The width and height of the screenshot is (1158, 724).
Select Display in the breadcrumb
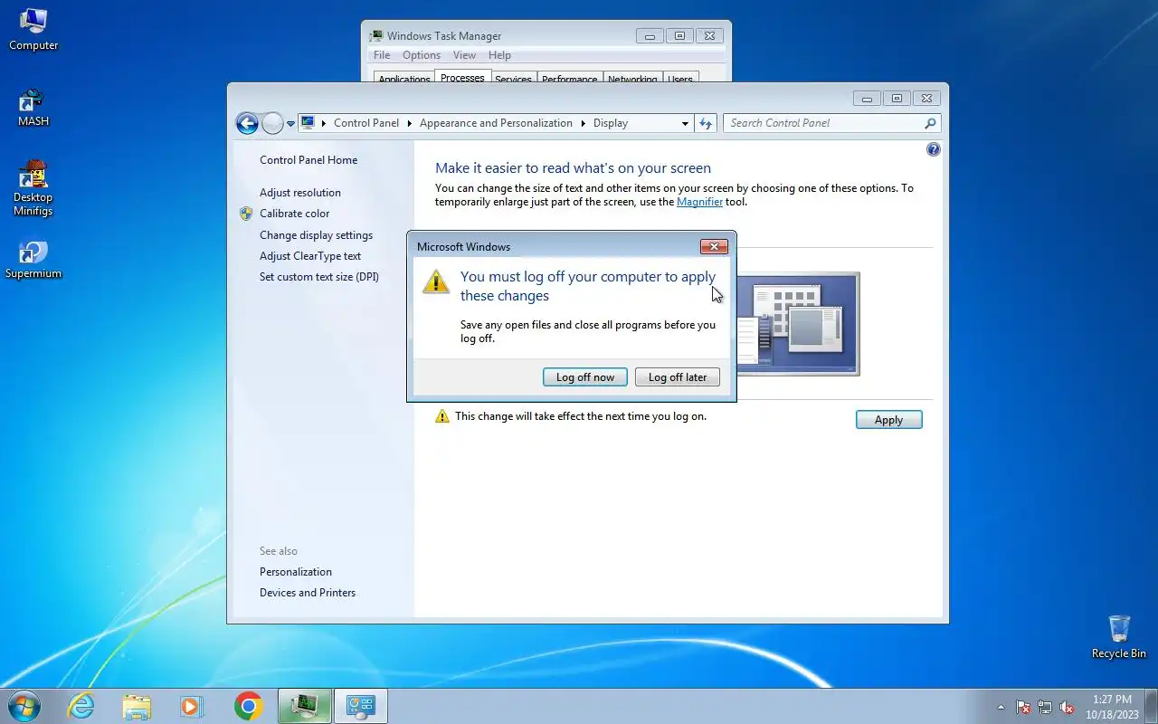(611, 123)
